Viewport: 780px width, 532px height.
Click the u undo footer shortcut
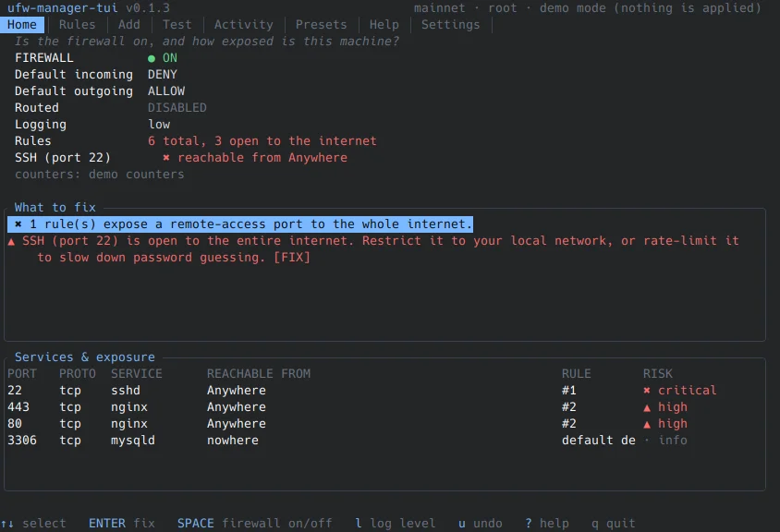tap(480, 523)
